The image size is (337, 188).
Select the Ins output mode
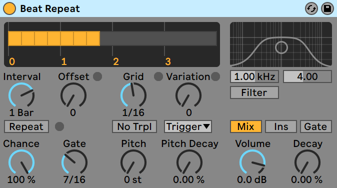click(x=281, y=126)
